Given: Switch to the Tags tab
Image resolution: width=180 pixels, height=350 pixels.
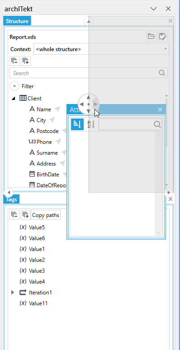Looking at the screenshot, I should pyautogui.click(x=11, y=199).
